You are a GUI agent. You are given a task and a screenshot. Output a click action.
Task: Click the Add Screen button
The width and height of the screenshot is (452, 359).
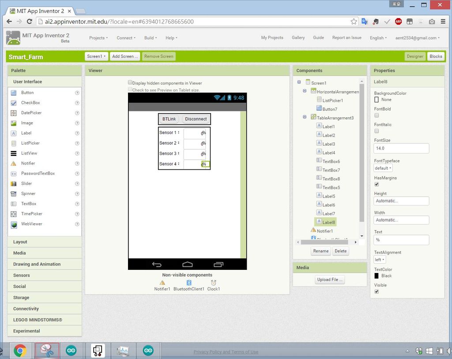(125, 56)
